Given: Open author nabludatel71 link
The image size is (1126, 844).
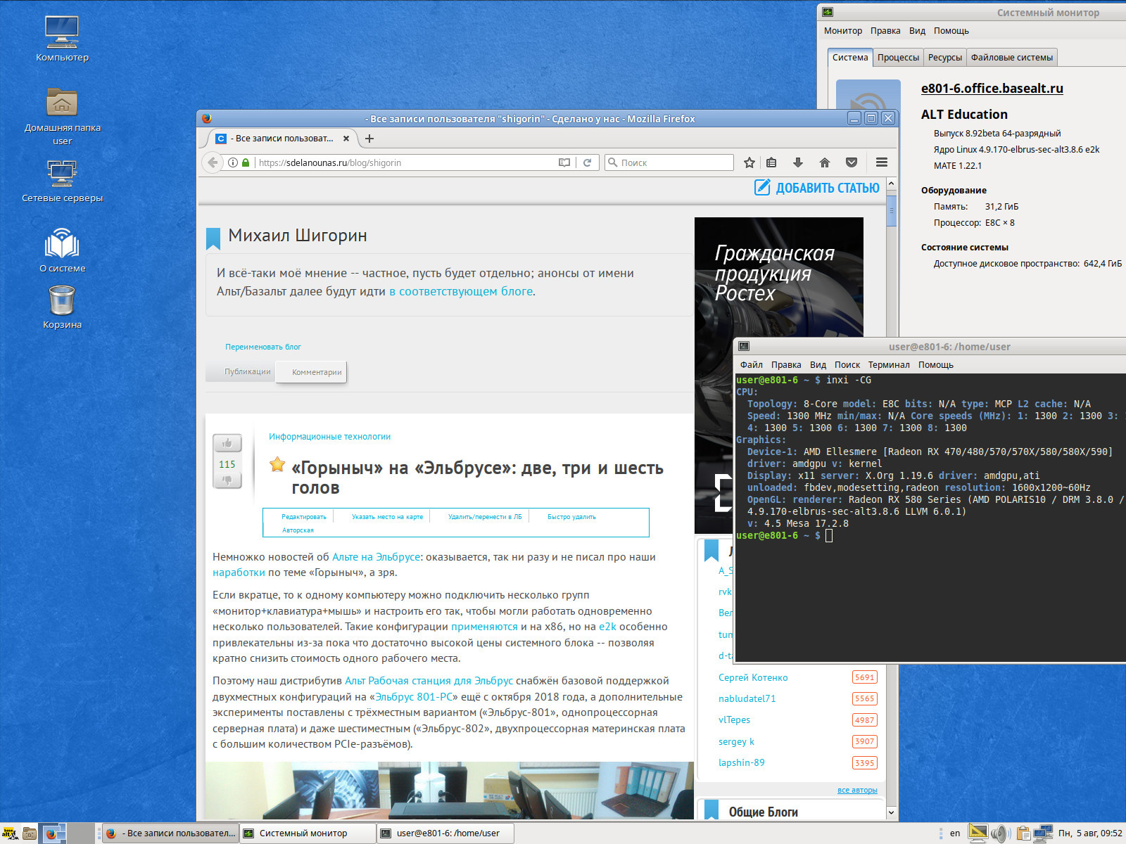Looking at the screenshot, I should pos(747,699).
